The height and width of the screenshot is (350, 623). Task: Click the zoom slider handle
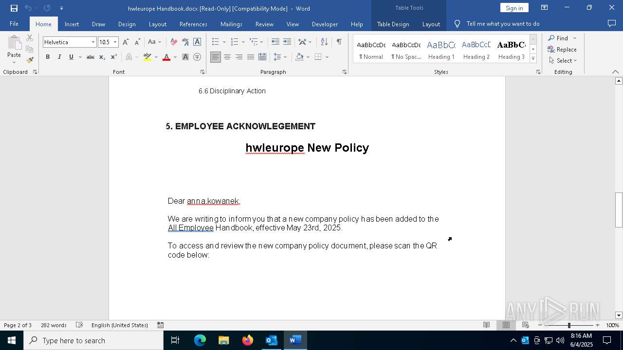point(569,325)
